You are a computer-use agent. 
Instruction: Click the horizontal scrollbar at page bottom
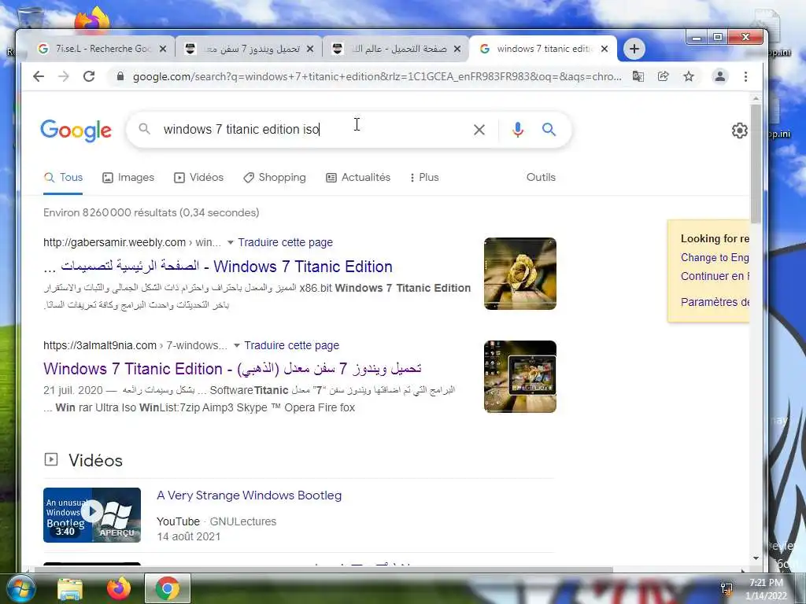click(324, 569)
